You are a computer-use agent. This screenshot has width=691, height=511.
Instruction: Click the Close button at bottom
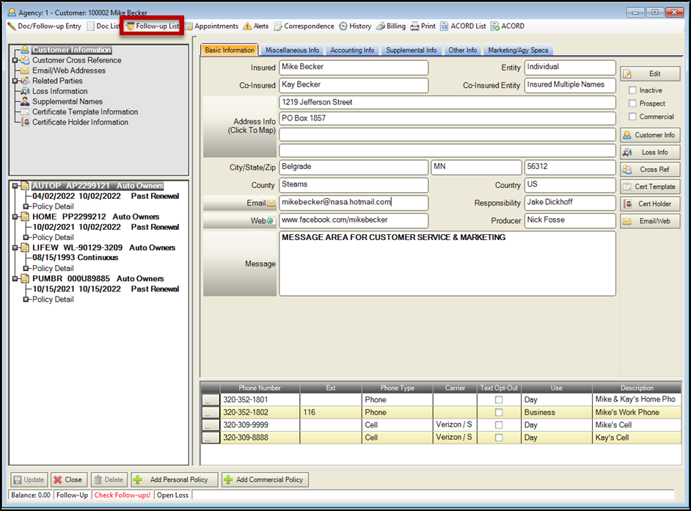tap(68, 479)
